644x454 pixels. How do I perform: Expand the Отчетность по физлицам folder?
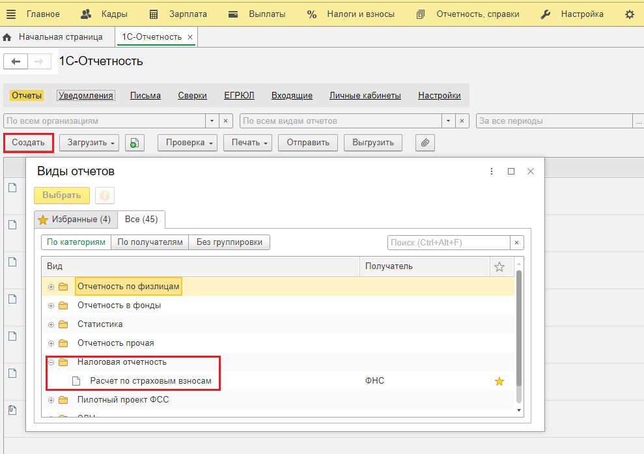51,287
